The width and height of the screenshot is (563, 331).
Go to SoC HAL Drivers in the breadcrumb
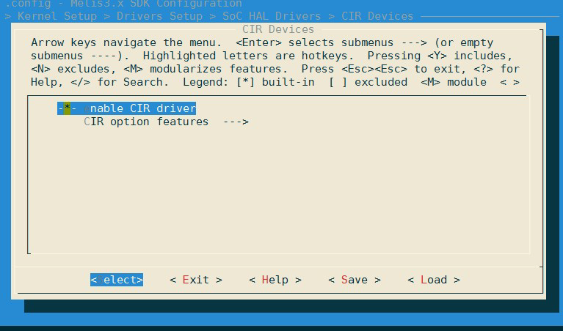click(x=272, y=16)
